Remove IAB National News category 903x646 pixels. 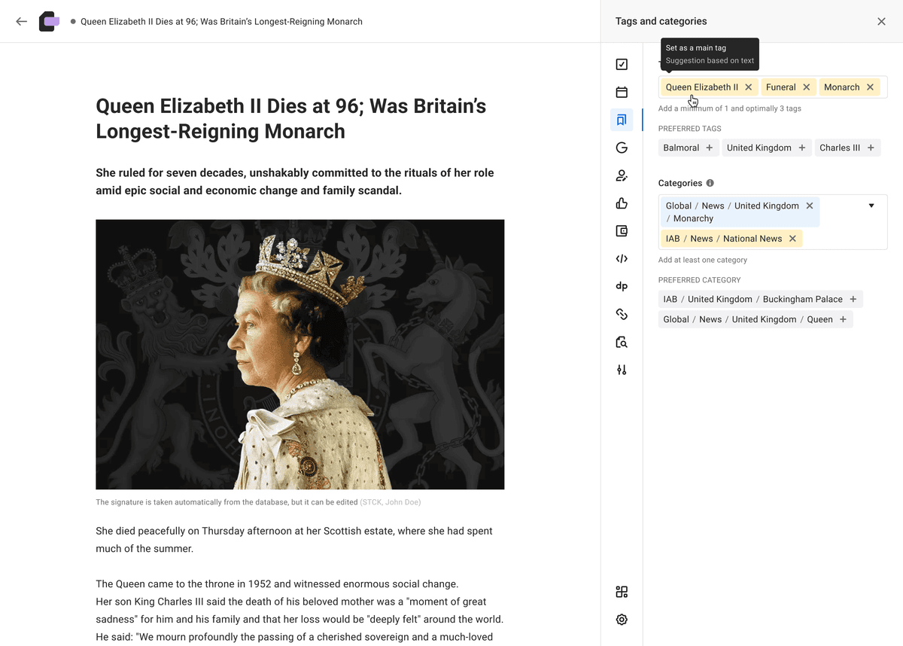coord(792,239)
